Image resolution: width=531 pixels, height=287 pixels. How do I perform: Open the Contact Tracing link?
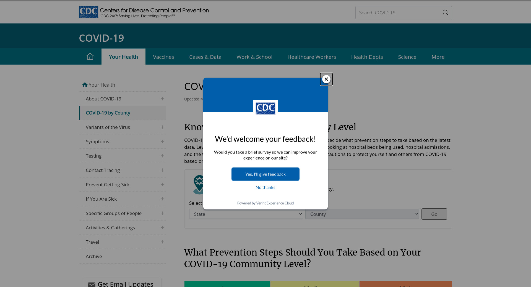tap(103, 170)
